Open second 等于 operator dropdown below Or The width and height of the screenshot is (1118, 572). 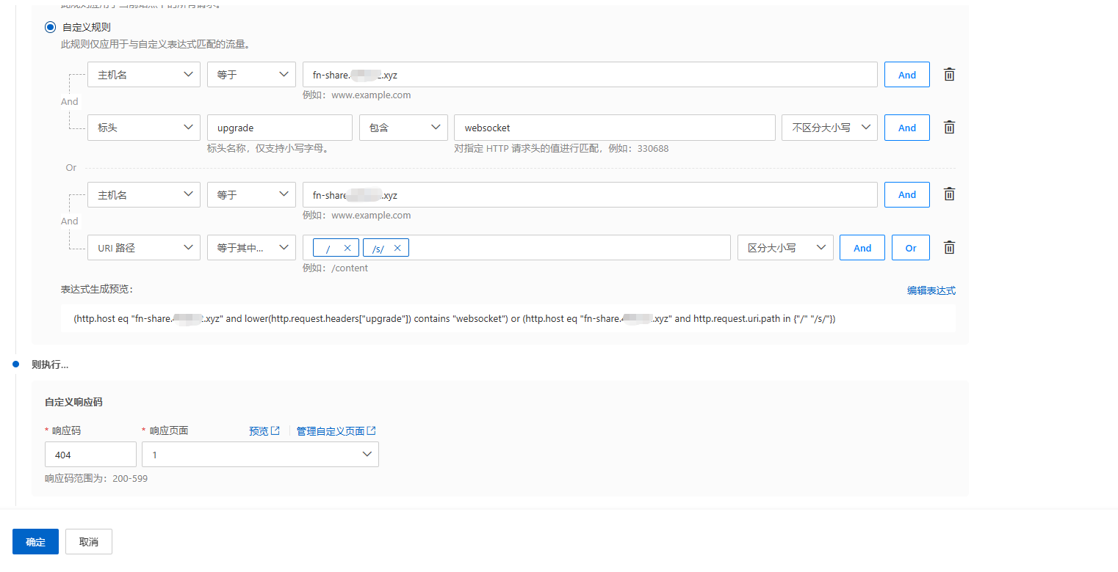[251, 195]
